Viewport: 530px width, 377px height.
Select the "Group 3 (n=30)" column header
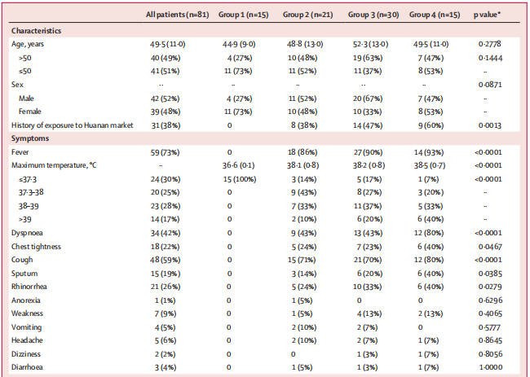tap(373, 15)
